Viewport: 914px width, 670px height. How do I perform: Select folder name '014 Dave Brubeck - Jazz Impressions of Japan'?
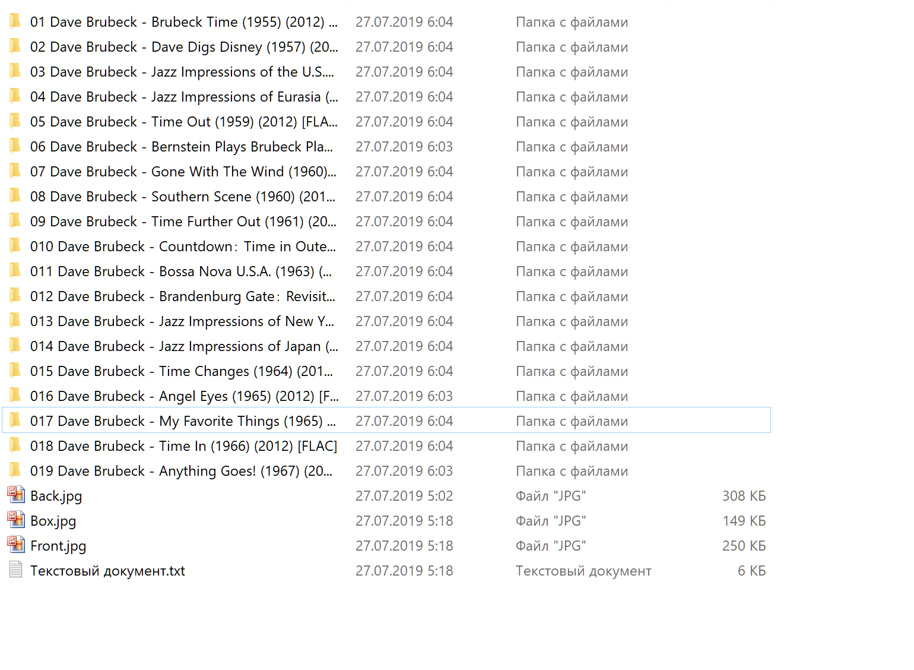point(184,346)
